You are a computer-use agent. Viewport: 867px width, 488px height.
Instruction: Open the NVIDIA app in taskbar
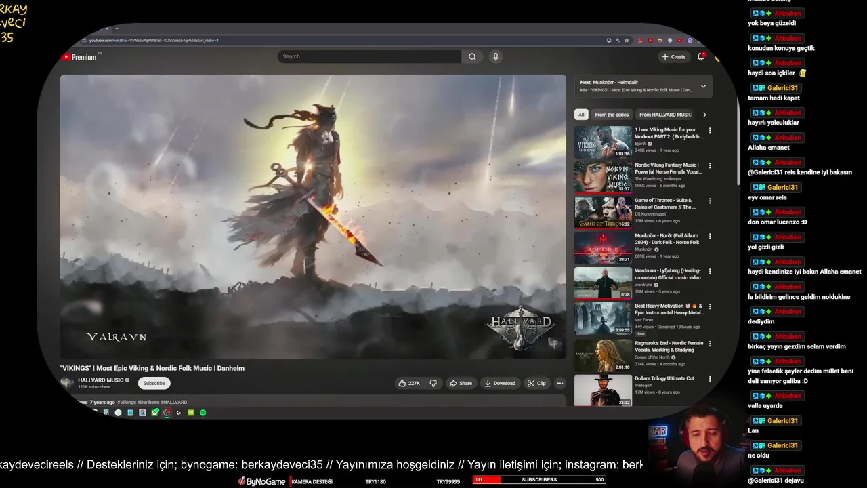point(190,413)
